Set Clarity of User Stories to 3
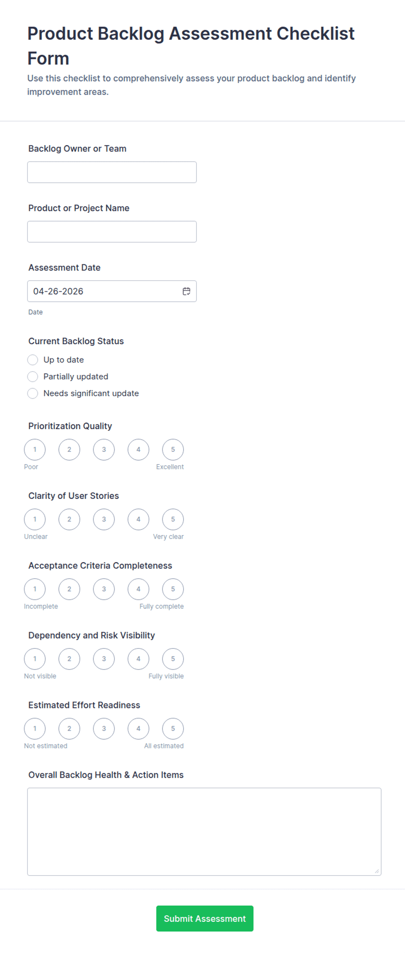The height and width of the screenshot is (953, 405). [x=104, y=519]
